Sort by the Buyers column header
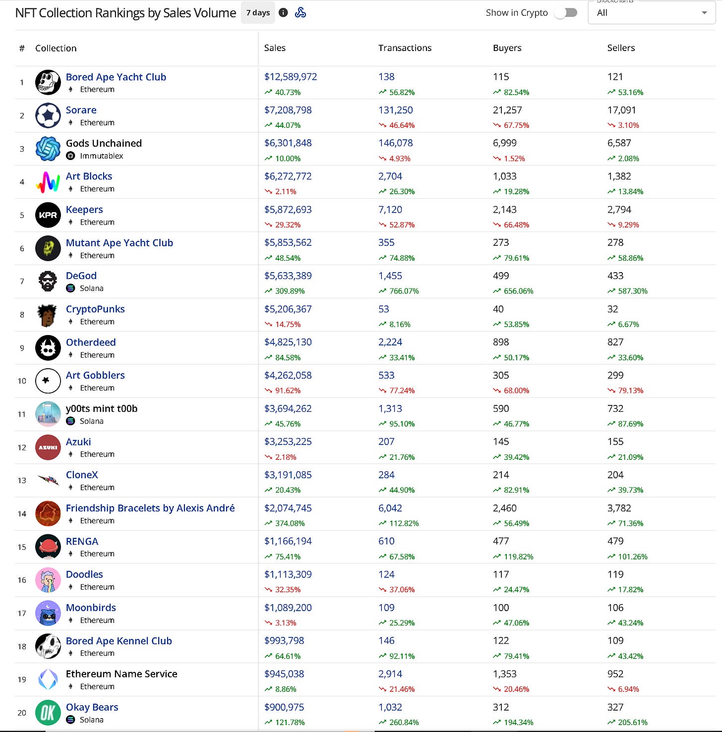 [507, 48]
